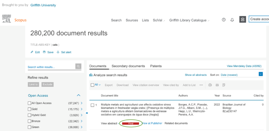
Task: Collapse the refine panel with double arrow
Action: (x=87, y=113)
